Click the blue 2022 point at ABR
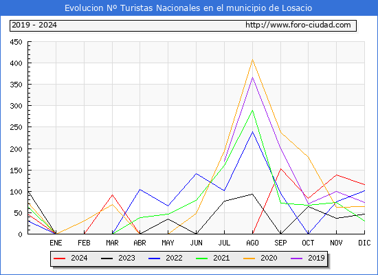 coord(140,190)
